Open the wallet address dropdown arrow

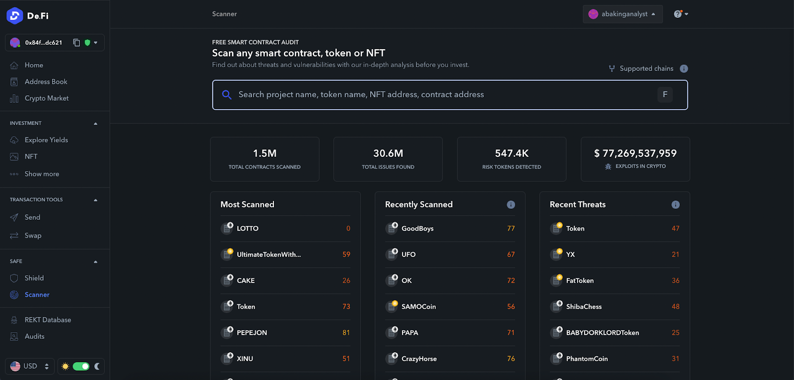[x=96, y=43]
